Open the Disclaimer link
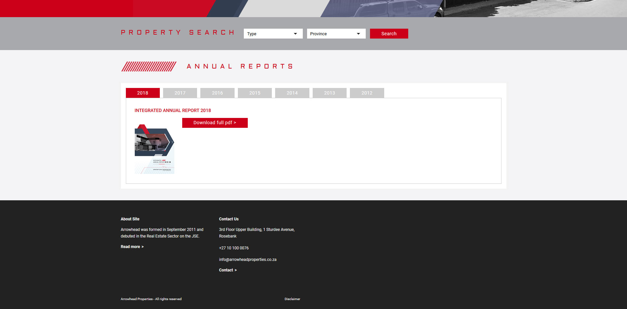 [292, 299]
